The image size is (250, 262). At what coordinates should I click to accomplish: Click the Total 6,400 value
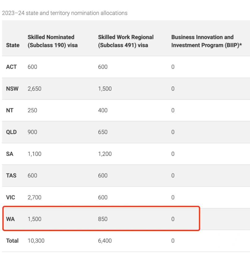(105, 241)
